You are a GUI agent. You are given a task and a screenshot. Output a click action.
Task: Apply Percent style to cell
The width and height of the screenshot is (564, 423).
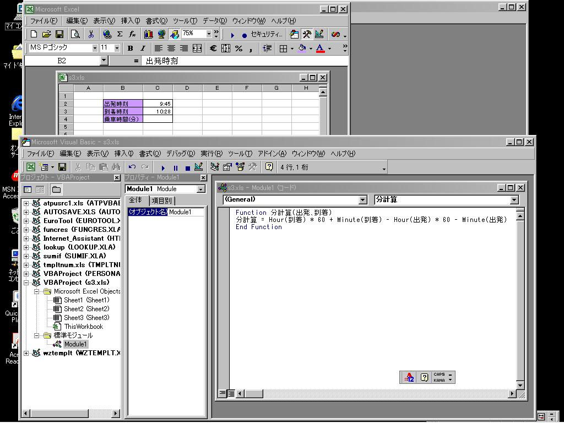tap(238, 48)
